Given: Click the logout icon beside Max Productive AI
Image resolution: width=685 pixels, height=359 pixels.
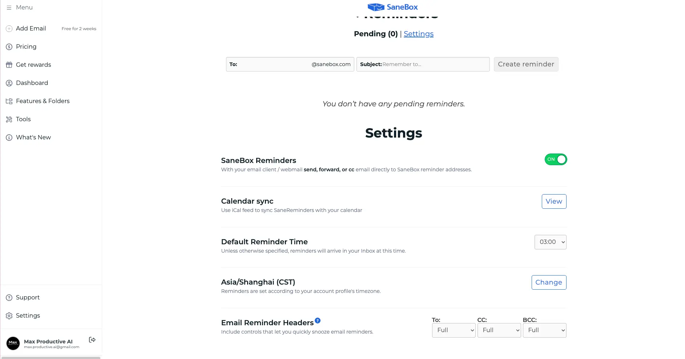Looking at the screenshot, I should pyautogui.click(x=92, y=339).
